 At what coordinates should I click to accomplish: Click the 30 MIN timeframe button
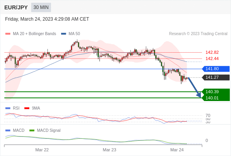[x=41, y=7]
